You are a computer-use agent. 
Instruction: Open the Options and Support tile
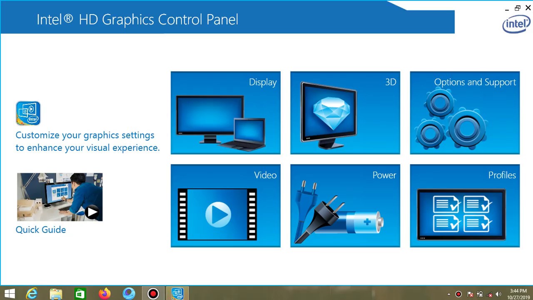(465, 112)
